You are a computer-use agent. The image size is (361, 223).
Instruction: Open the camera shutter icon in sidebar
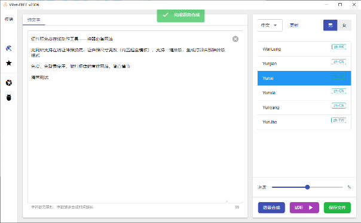pos(9,83)
